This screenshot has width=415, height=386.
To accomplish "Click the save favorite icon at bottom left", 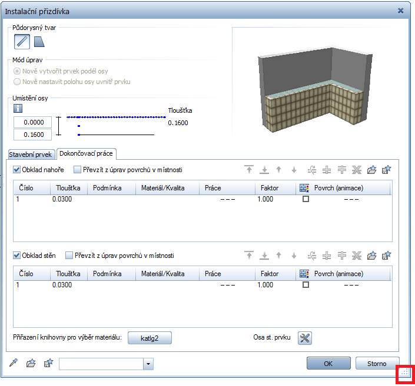I will click(x=48, y=363).
